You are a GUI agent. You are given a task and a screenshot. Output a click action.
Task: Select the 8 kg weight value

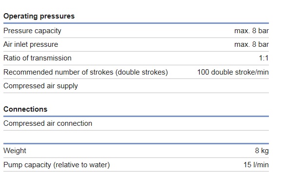[262, 151]
